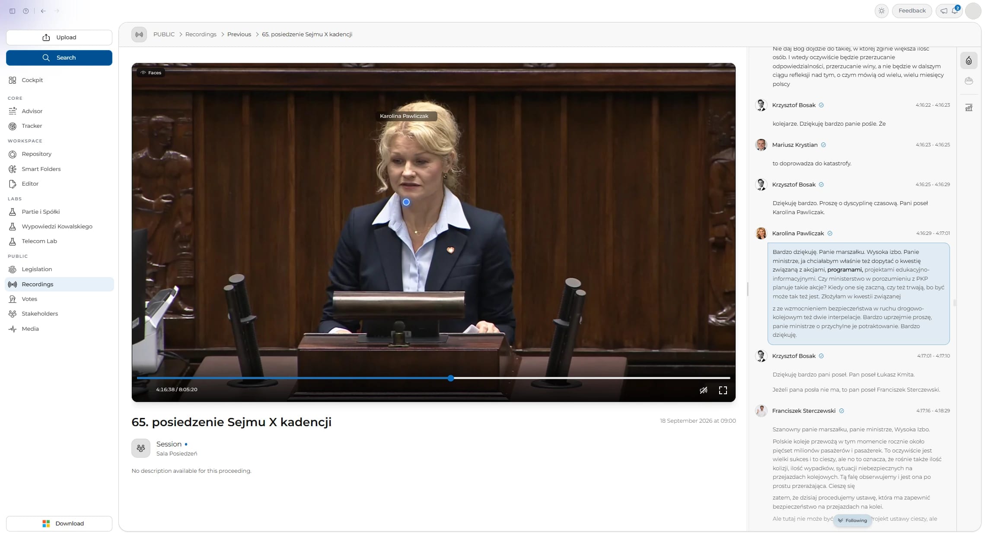Click the Upload button
The width and height of the screenshot is (991, 541).
point(59,38)
